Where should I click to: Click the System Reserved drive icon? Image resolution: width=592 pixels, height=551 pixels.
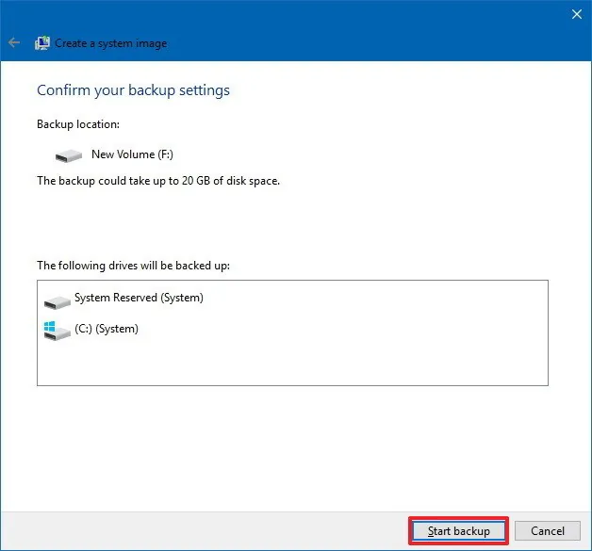tap(57, 302)
